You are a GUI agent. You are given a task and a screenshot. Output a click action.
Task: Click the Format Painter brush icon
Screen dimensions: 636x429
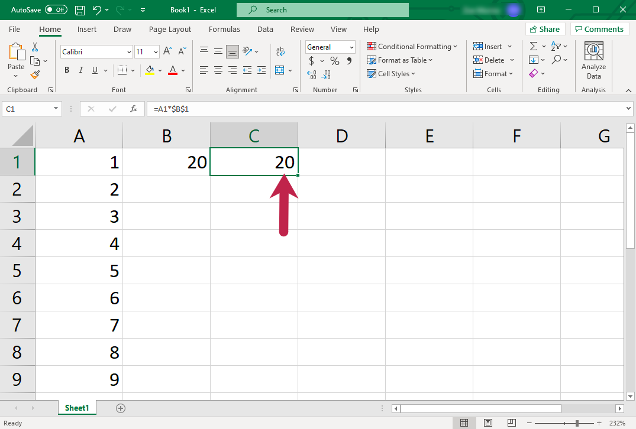35,74
